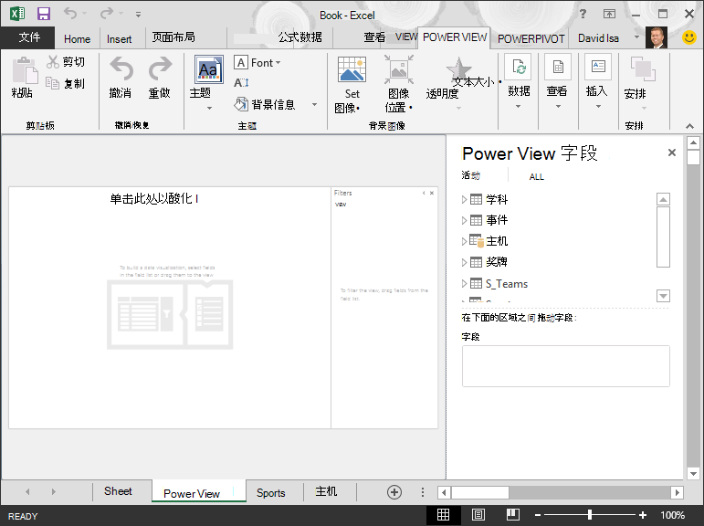The width and height of the screenshot is (704, 526).
Task: Switch to the Insert ribbon tab
Action: [x=119, y=39]
